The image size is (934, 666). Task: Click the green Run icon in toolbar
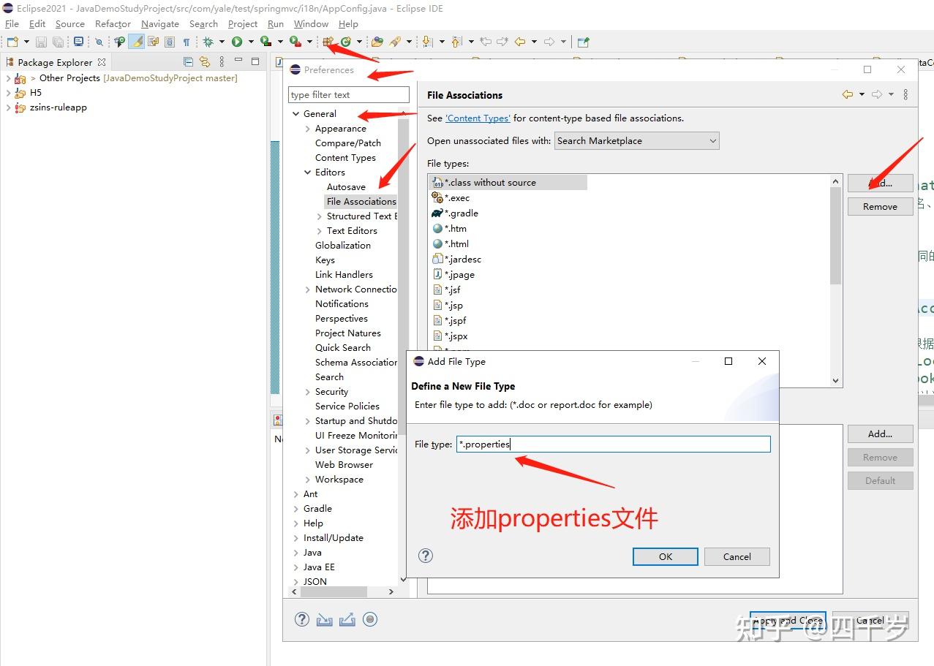click(237, 42)
